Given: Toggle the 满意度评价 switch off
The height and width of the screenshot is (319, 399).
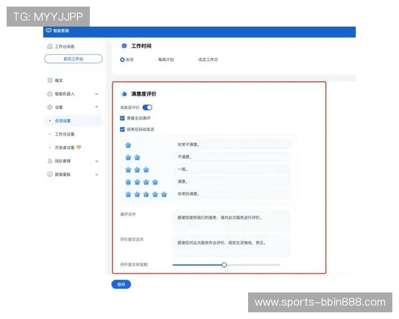Looking at the screenshot, I should click(x=148, y=108).
